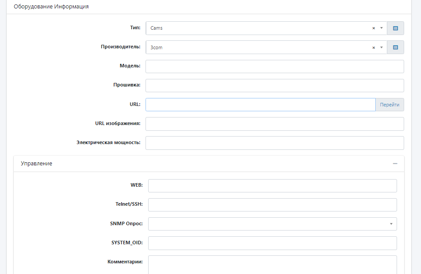The image size is (421, 274).
Task: Open the list button beside Производитель field
Action: (395, 47)
